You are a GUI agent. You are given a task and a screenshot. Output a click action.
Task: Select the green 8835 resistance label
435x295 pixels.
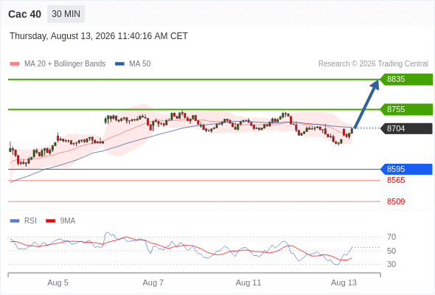point(406,79)
